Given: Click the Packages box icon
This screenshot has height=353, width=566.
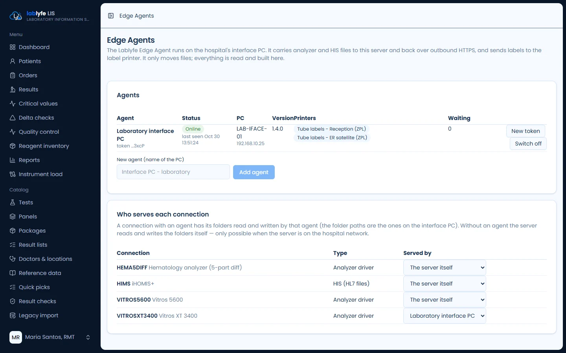Looking at the screenshot, I should tap(13, 231).
